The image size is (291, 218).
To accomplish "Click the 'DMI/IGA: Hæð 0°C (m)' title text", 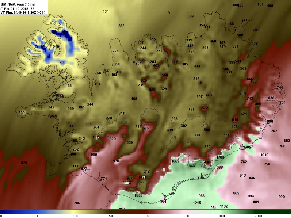I will coord(18,5).
